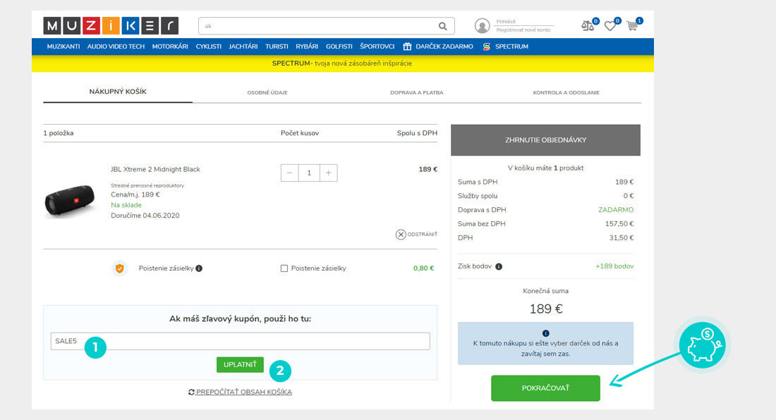Open the Cyklisti menu
This screenshot has width=776, height=420.
pos(208,47)
